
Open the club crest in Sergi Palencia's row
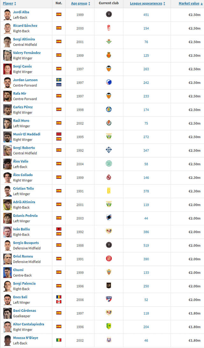[109, 286]
